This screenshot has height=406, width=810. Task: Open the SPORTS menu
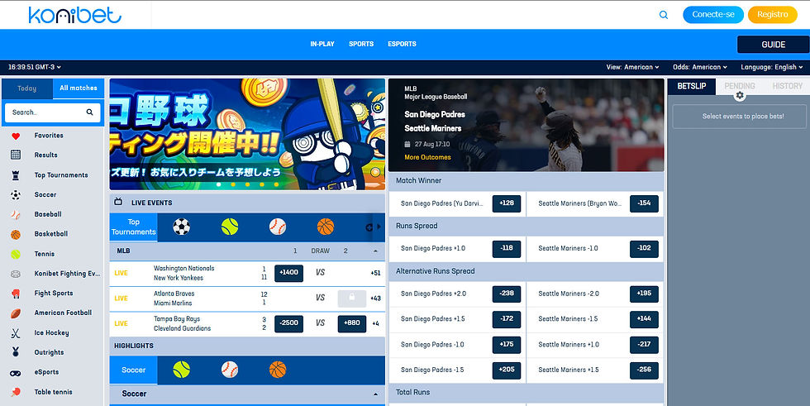(x=361, y=44)
